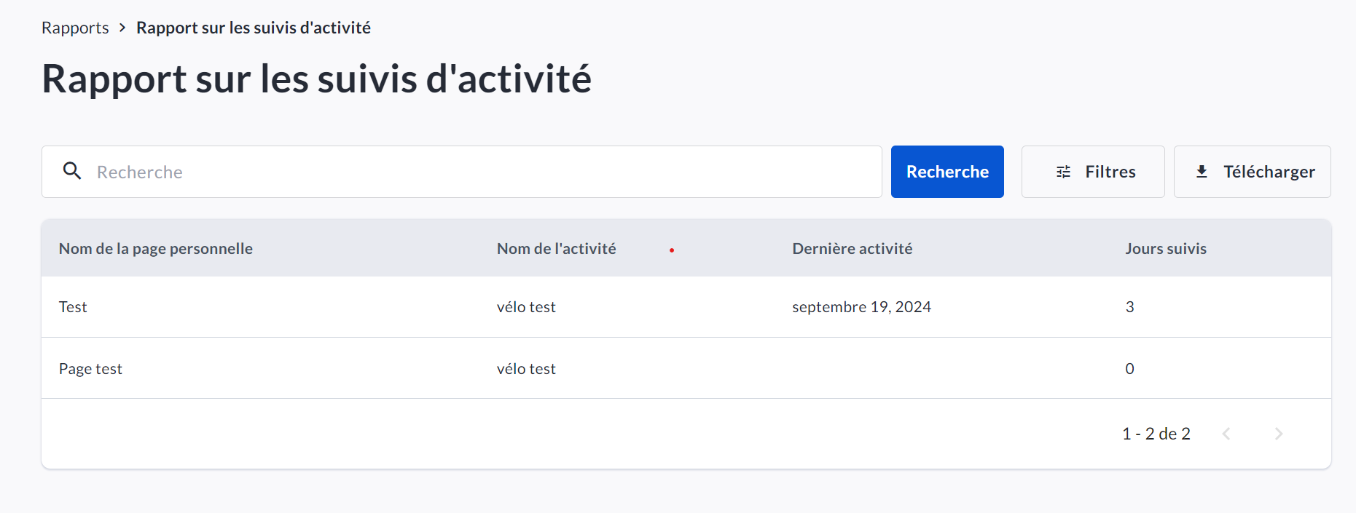Go to previous page chevron
Viewport: 1356px width, 513px height.
pos(1226,434)
